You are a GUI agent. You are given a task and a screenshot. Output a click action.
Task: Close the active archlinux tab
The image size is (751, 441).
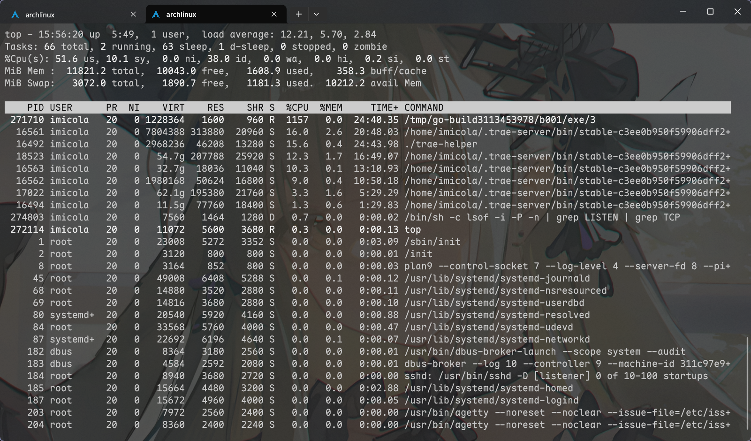click(x=274, y=14)
